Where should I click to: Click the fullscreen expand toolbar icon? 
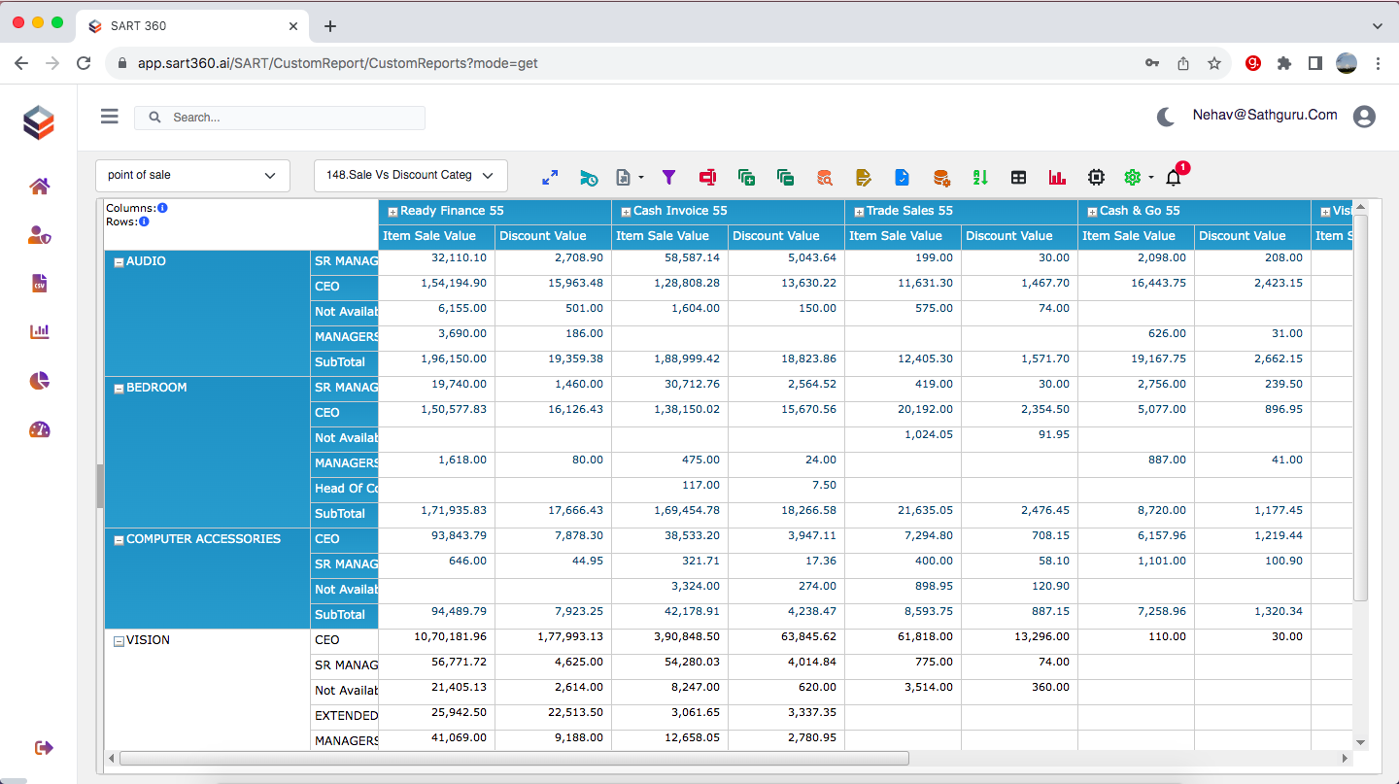pos(550,178)
